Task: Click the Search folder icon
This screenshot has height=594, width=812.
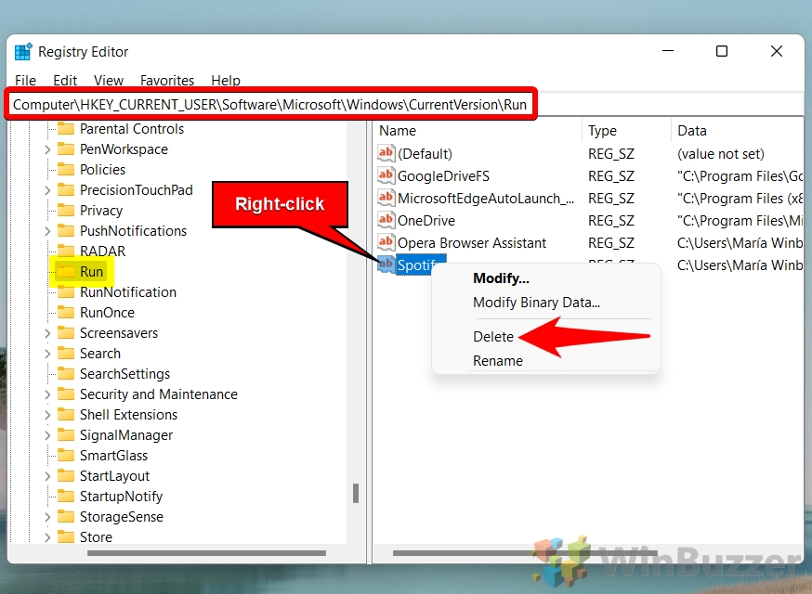Action: click(x=66, y=353)
